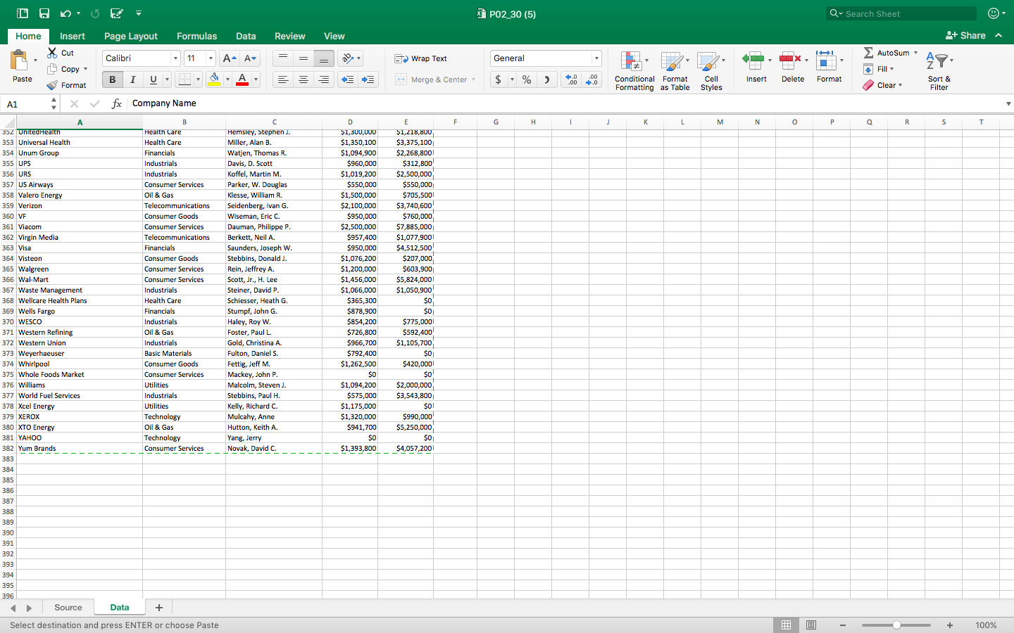Image resolution: width=1014 pixels, height=633 pixels.
Task: Open the font size dropdown
Action: tap(211, 58)
